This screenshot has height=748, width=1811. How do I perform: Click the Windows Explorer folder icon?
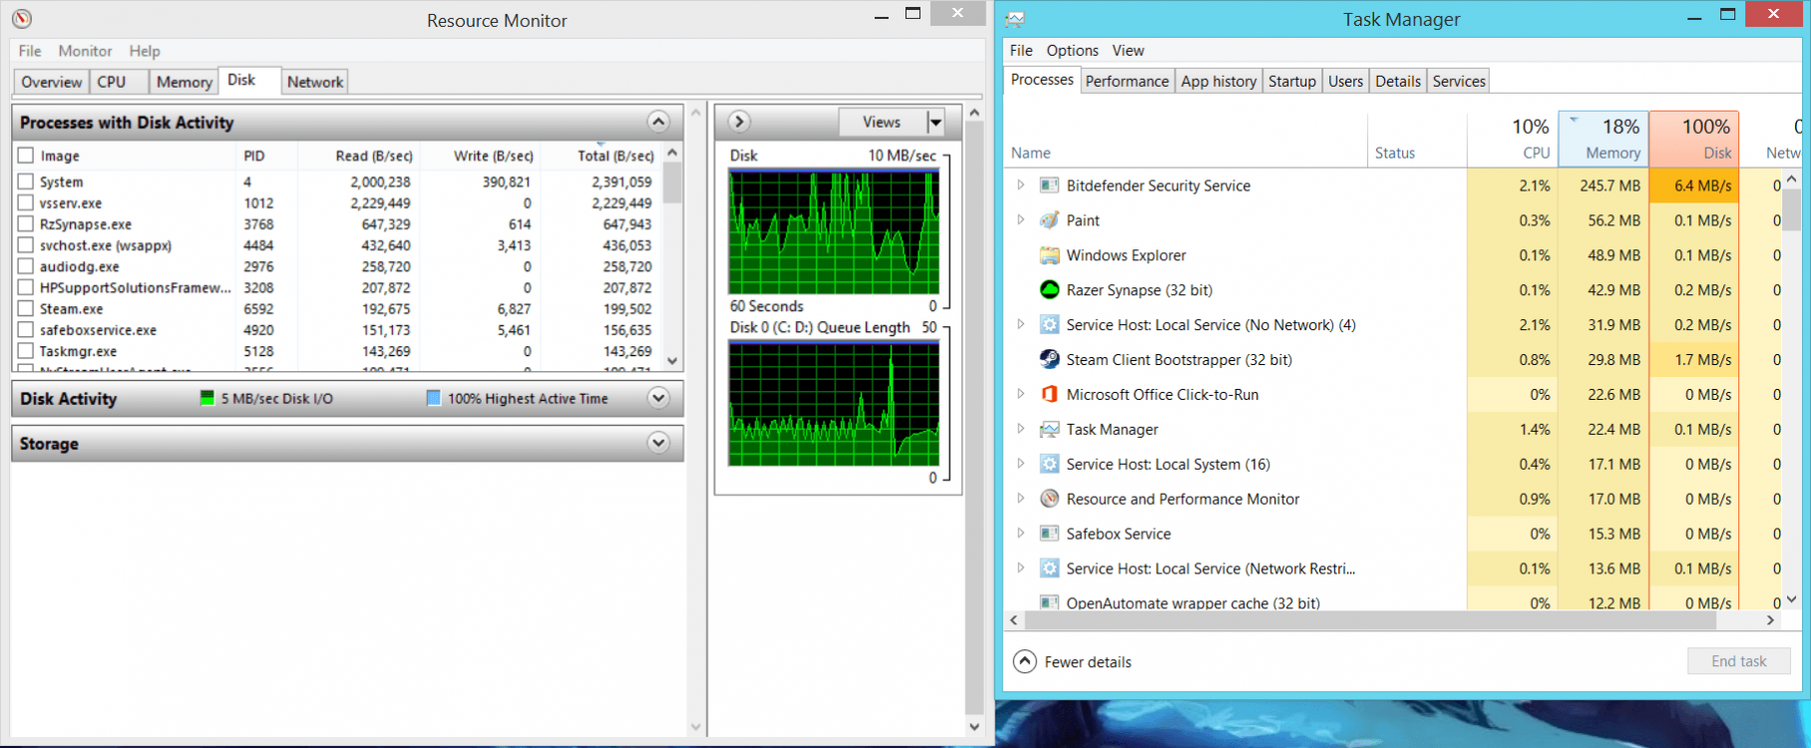1049,255
